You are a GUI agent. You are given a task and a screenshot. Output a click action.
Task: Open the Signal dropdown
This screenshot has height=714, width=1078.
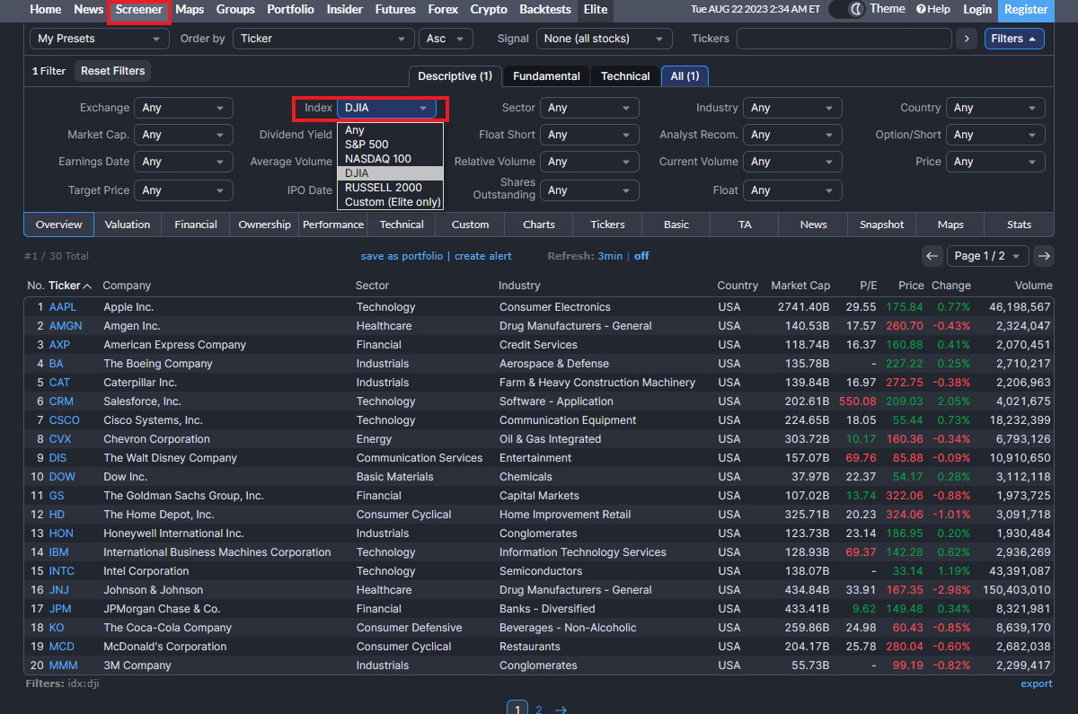click(605, 39)
